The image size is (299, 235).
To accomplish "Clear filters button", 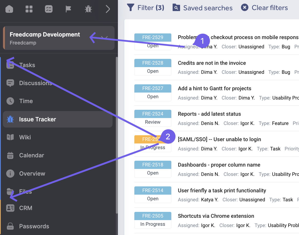I will (265, 8).
